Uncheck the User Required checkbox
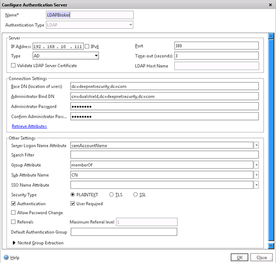276x263 pixels. tap(72, 203)
